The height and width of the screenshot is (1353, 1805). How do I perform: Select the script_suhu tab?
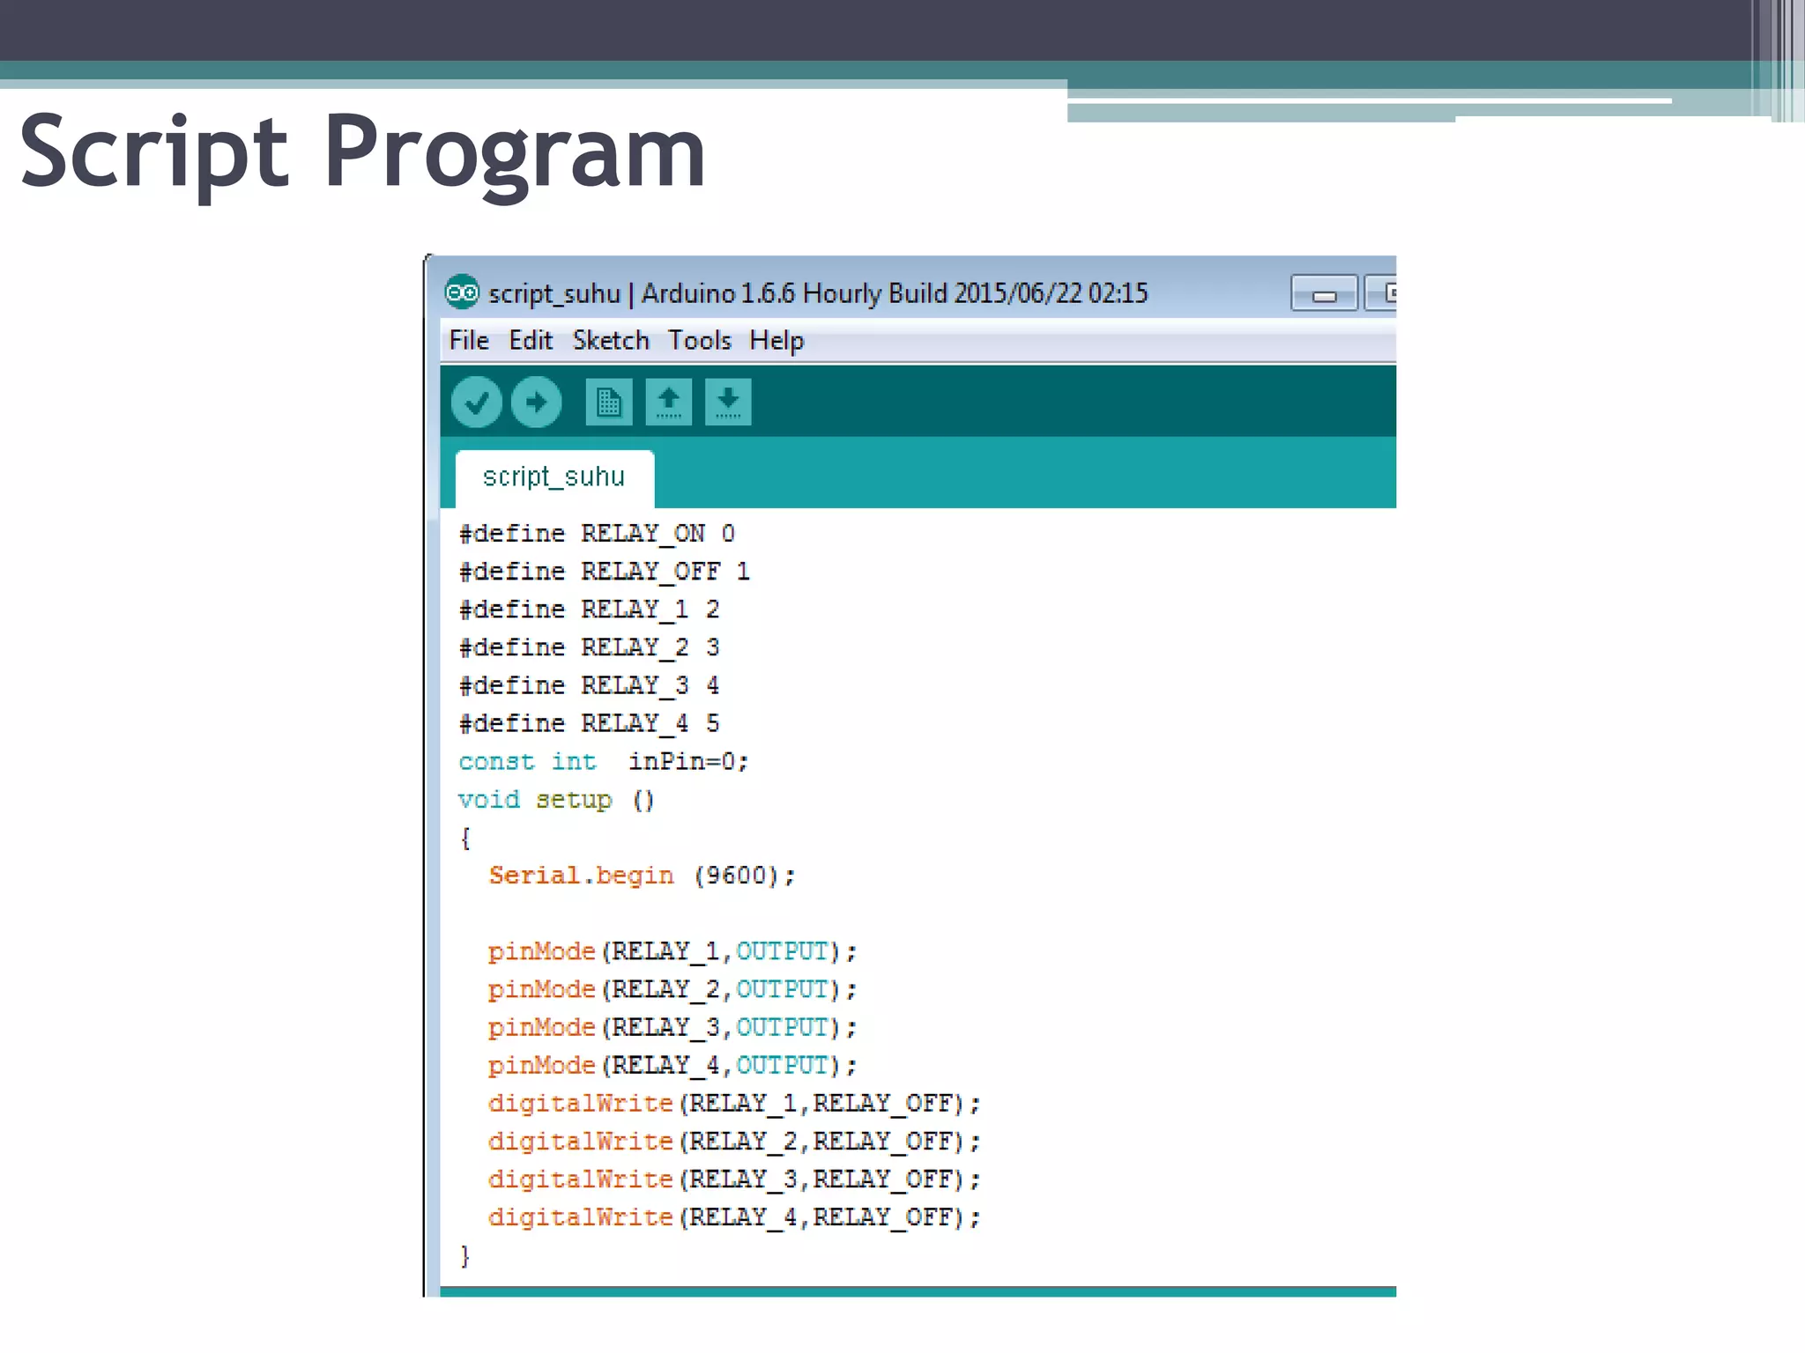tap(553, 477)
